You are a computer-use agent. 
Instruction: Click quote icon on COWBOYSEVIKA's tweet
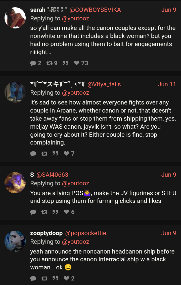click(x=65, y=63)
